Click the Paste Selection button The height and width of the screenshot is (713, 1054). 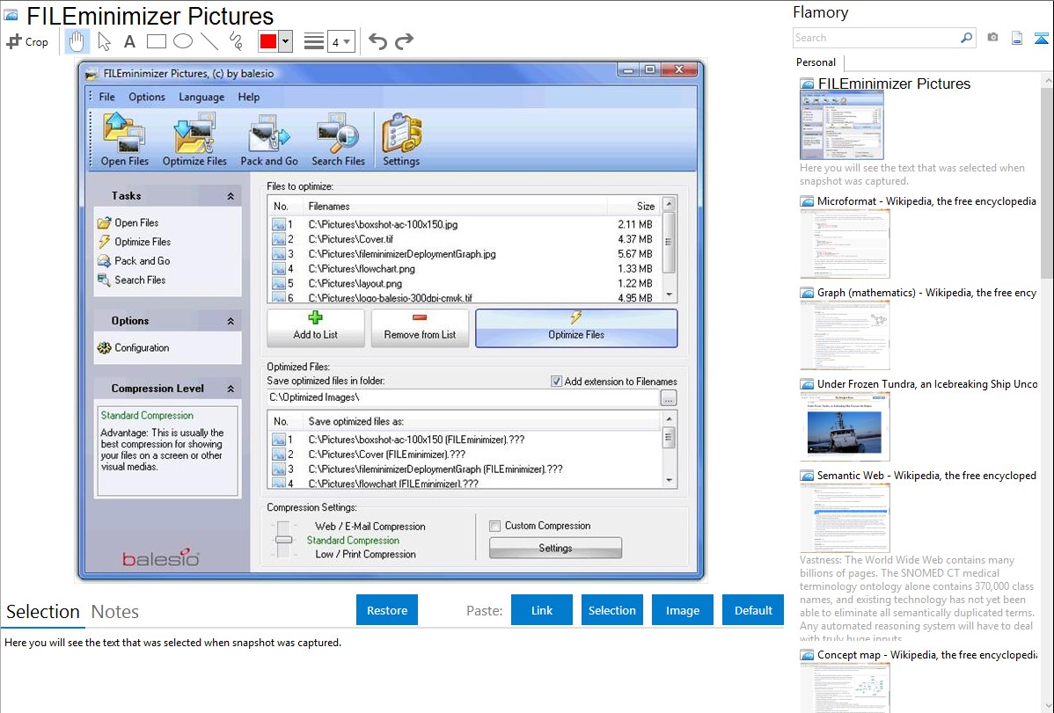(611, 610)
